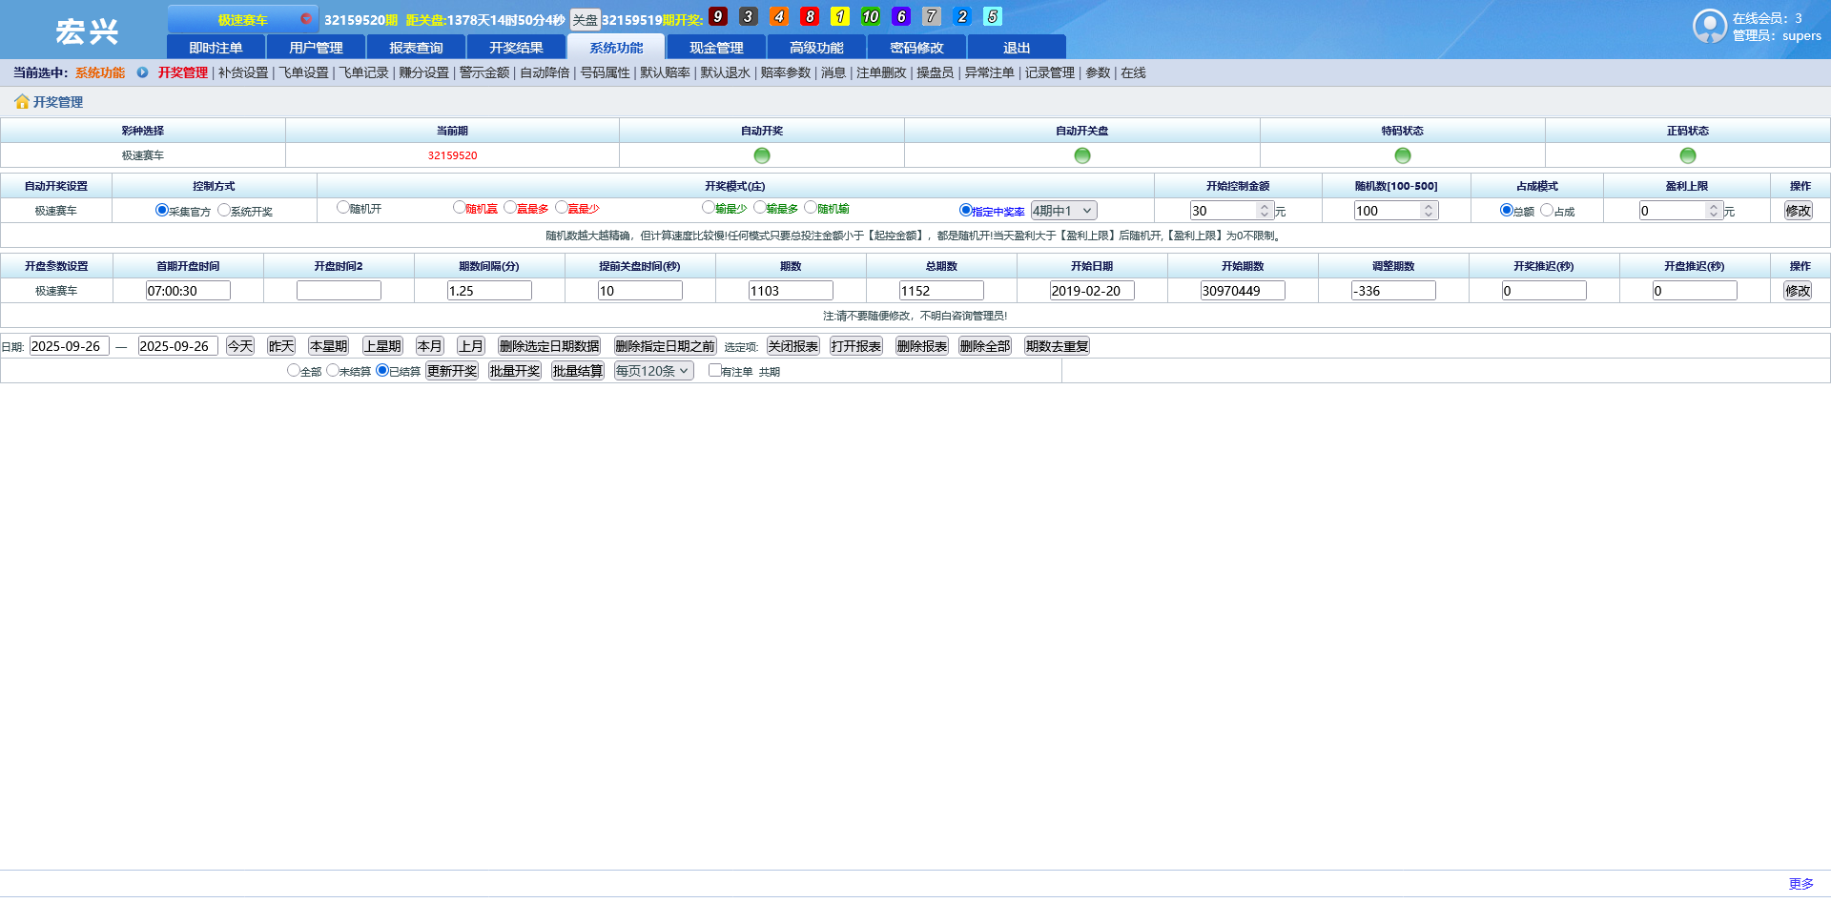The height and width of the screenshot is (903, 1831).
Task: Click the red ball numbered 8
Action: point(810,16)
